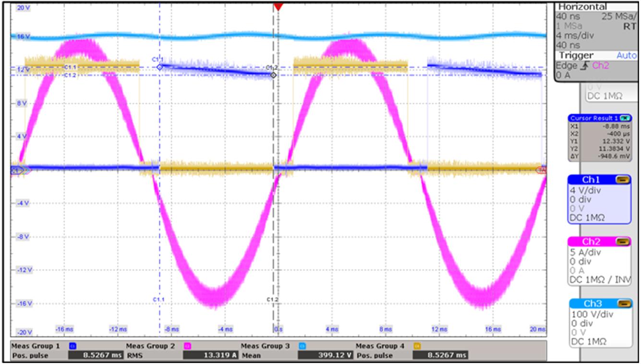Click the trigger level marker on right edge
Screen dimensions: 641x364
(542, 170)
